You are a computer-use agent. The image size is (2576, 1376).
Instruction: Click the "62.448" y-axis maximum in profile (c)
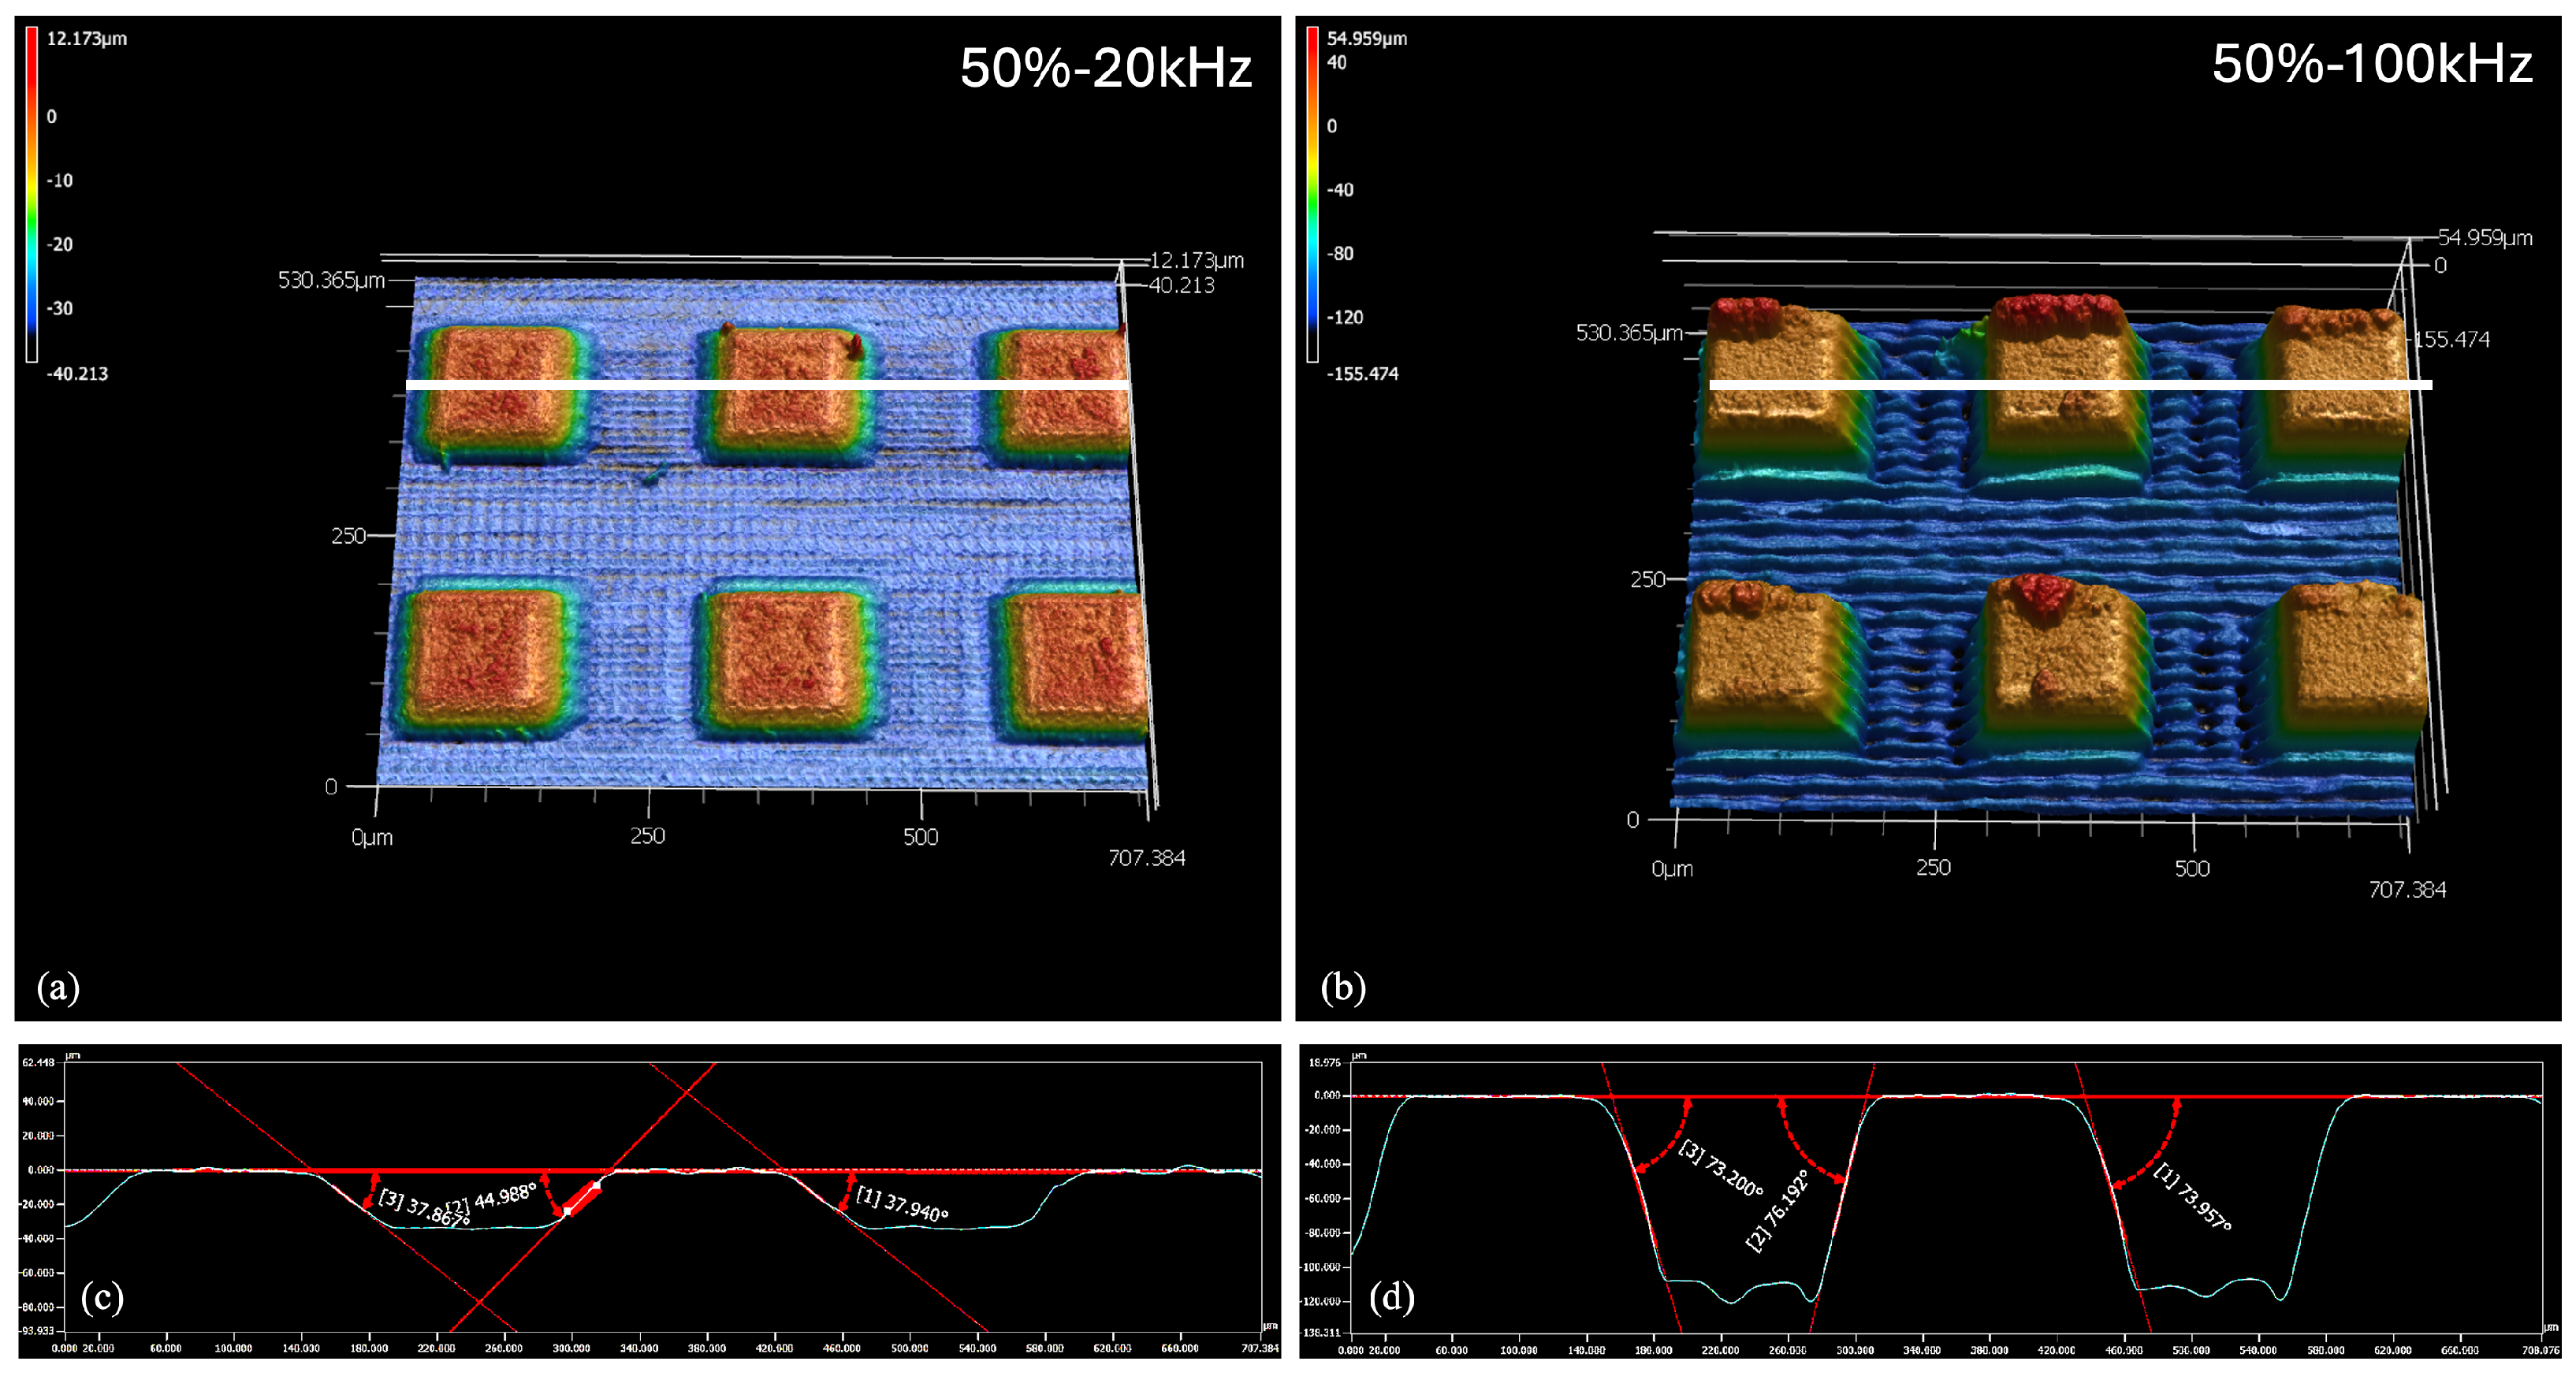coord(38,1062)
